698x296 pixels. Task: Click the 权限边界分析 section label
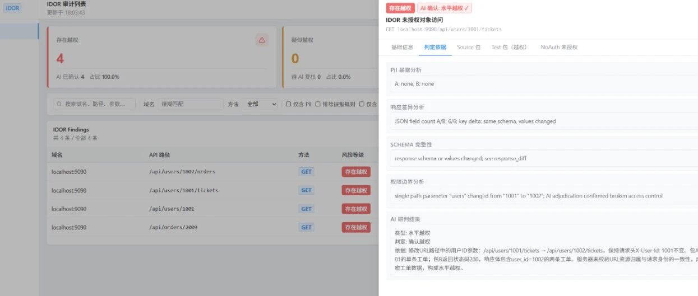[x=408, y=182]
